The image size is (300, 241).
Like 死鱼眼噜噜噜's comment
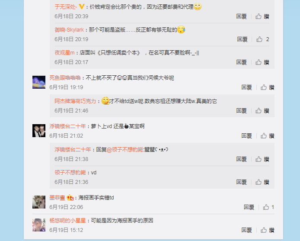click(267, 87)
